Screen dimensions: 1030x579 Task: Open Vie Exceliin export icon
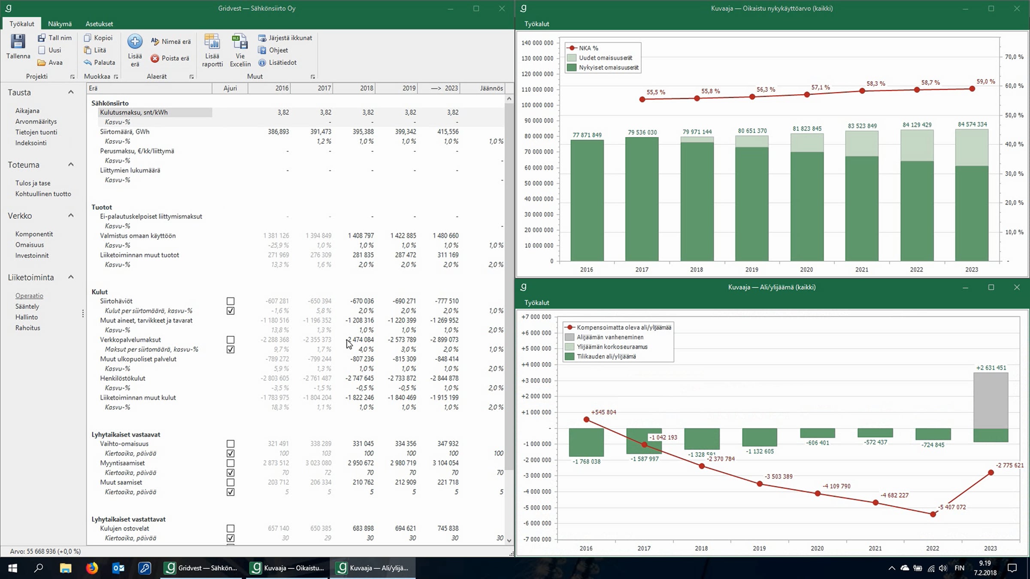(240, 42)
